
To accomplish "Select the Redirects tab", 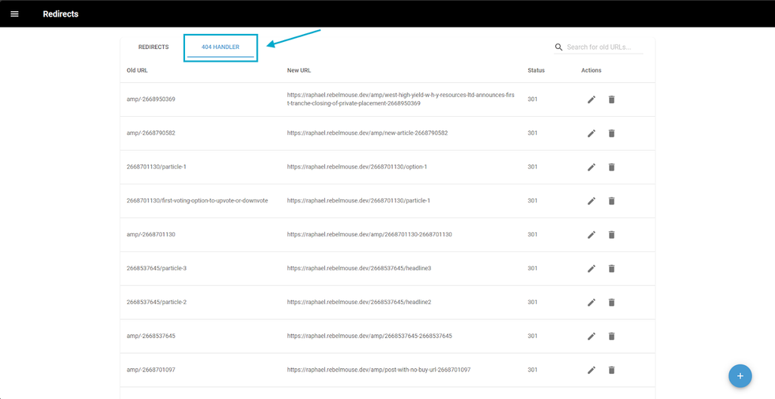I will pos(153,47).
